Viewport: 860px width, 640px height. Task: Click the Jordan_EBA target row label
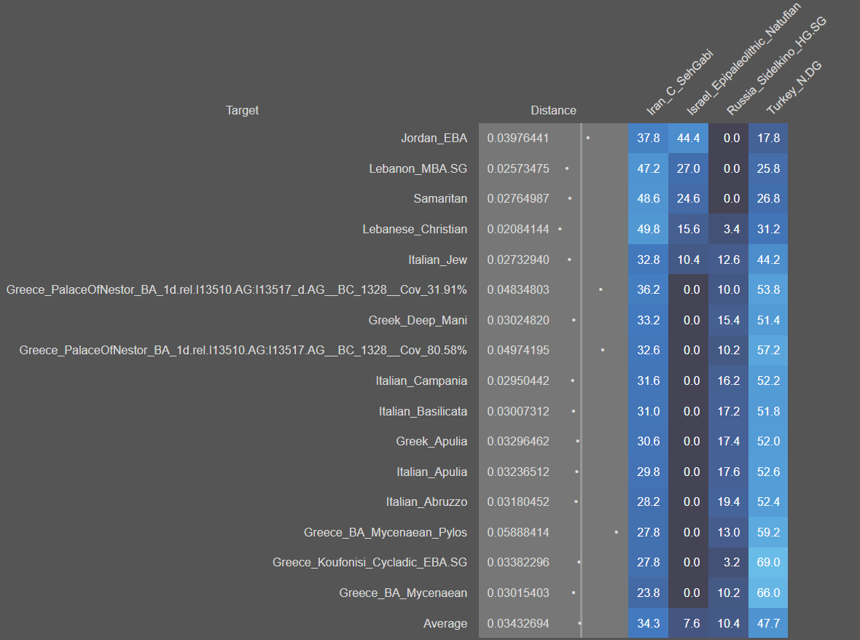pyautogui.click(x=434, y=138)
